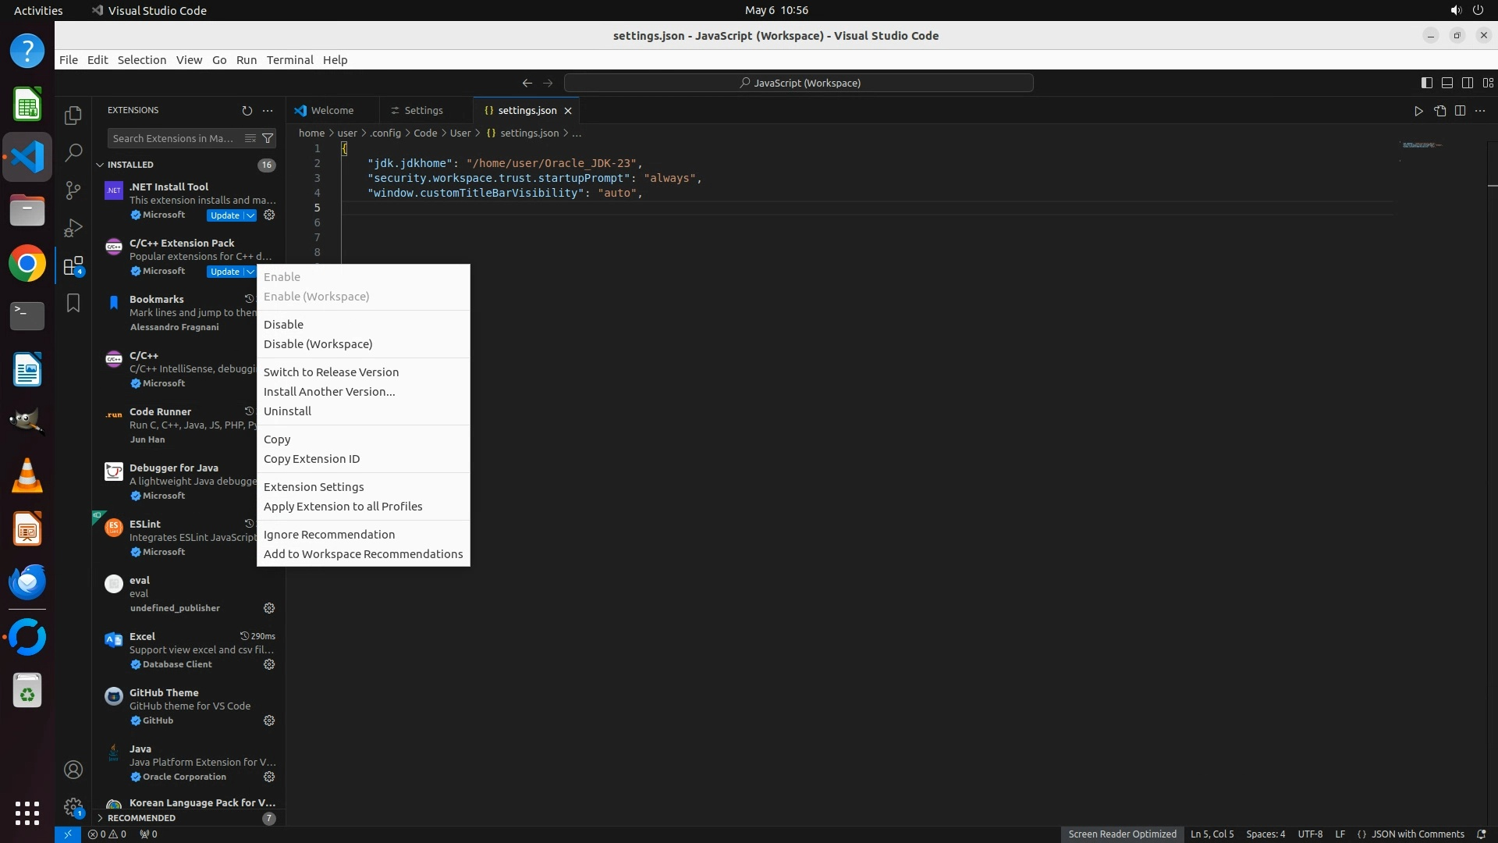The image size is (1498, 843).
Task: Open Run and Debug view icon
Action: click(x=73, y=228)
